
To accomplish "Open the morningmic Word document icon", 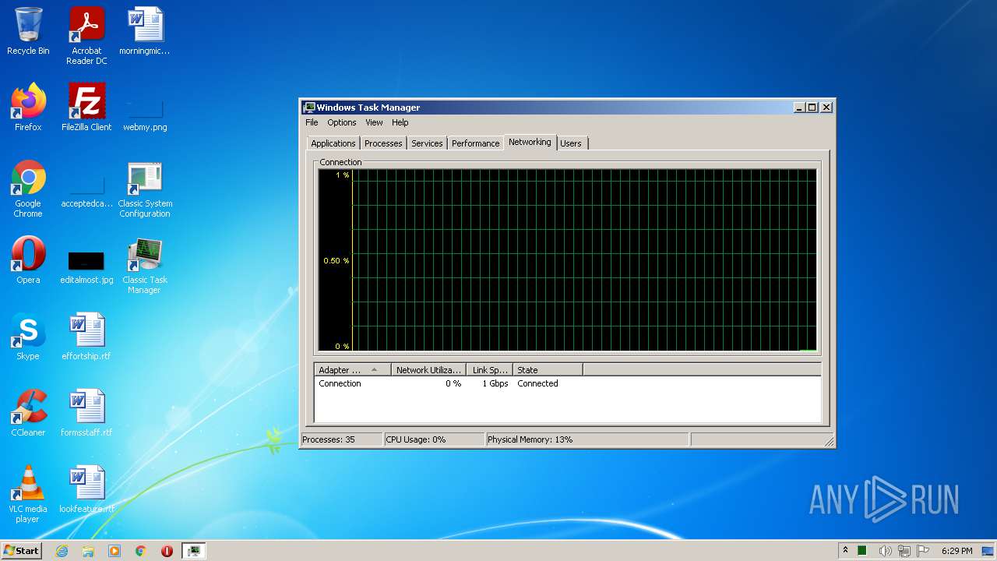I will 145,31.
